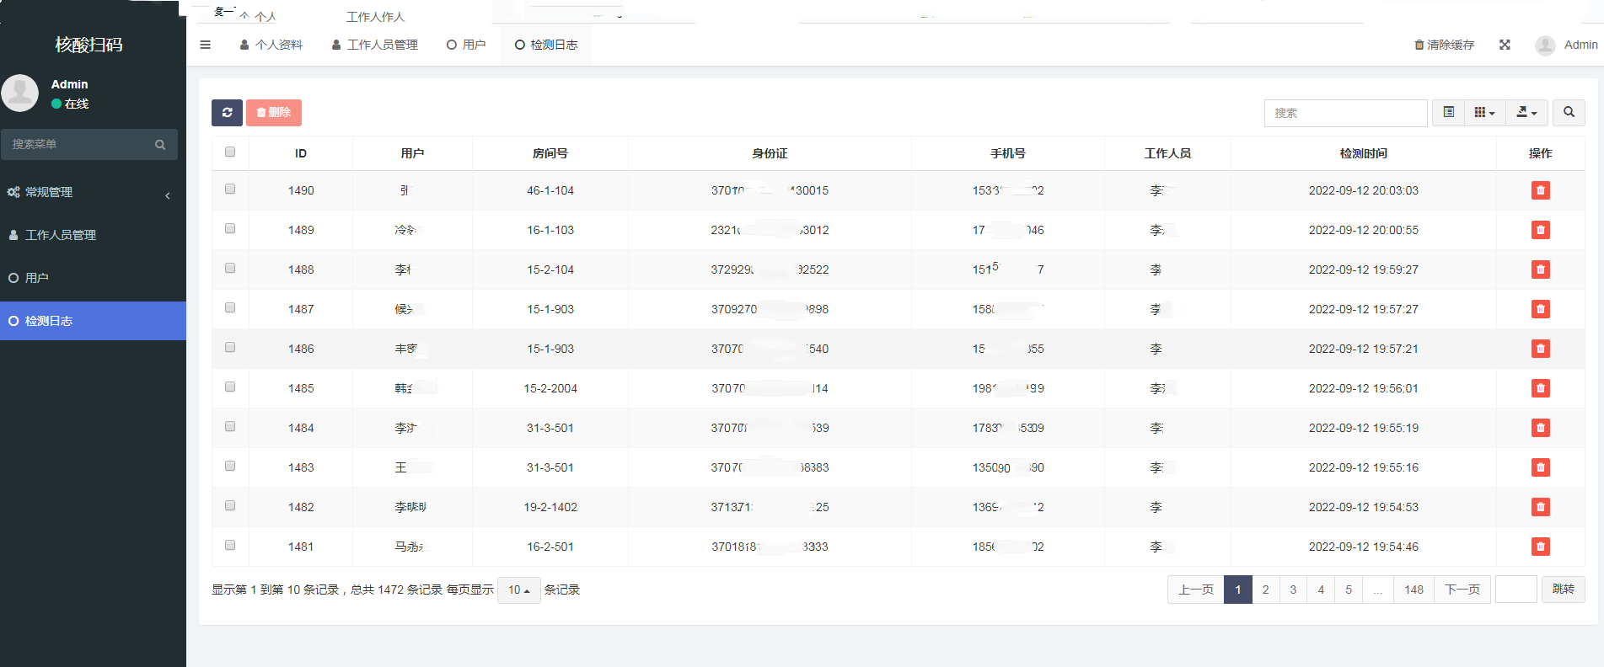Image resolution: width=1604 pixels, height=667 pixels.
Task: Check the select-all header checkbox
Action: (x=230, y=152)
